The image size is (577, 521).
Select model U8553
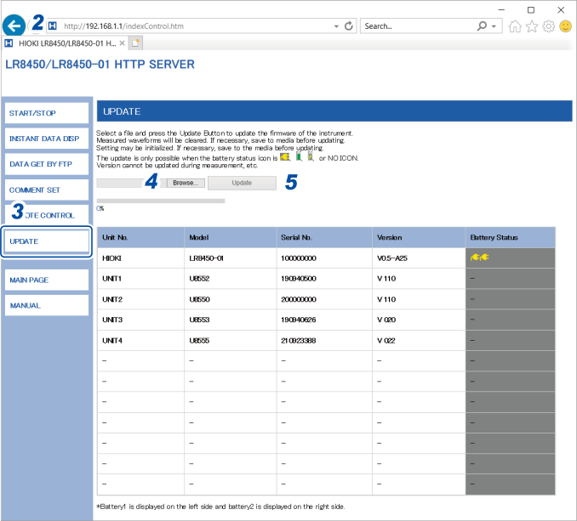point(231,320)
